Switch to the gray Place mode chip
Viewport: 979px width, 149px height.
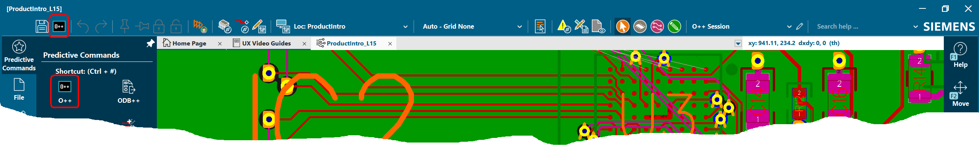[x=640, y=26]
